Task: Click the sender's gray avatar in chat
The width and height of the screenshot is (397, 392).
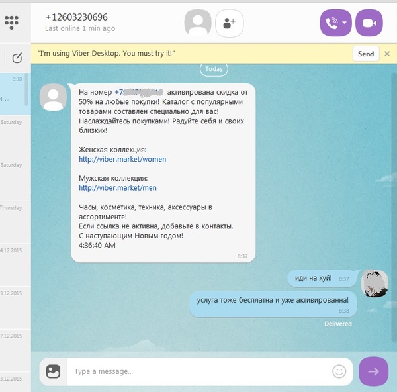Action: tap(53, 97)
